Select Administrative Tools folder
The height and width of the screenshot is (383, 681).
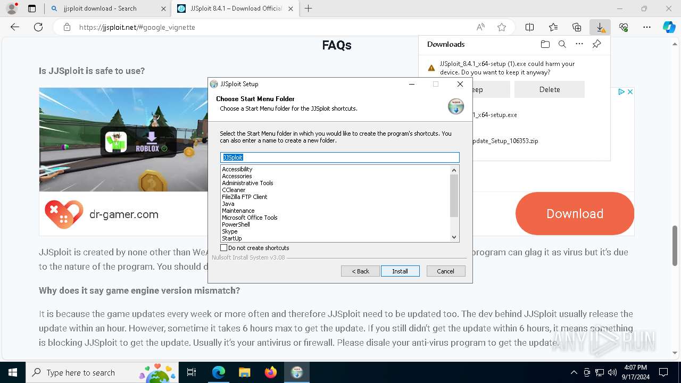(247, 183)
